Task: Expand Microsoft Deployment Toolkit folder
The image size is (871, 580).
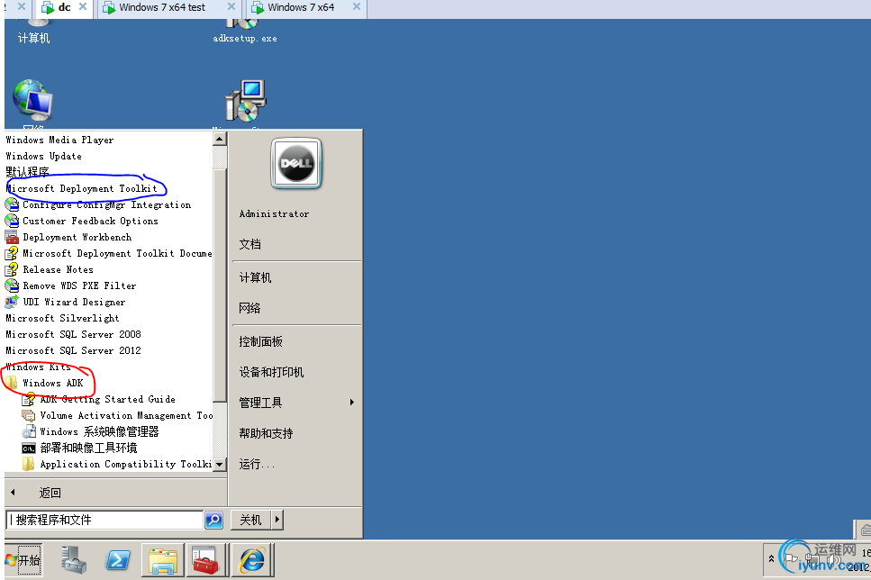Action: click(x=82, y=189)
